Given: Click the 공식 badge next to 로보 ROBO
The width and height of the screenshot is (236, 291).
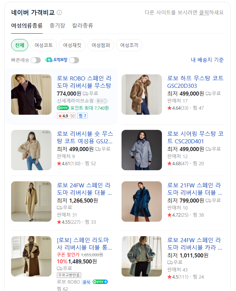Looking at the screenshot, I should tap(86, 282).
